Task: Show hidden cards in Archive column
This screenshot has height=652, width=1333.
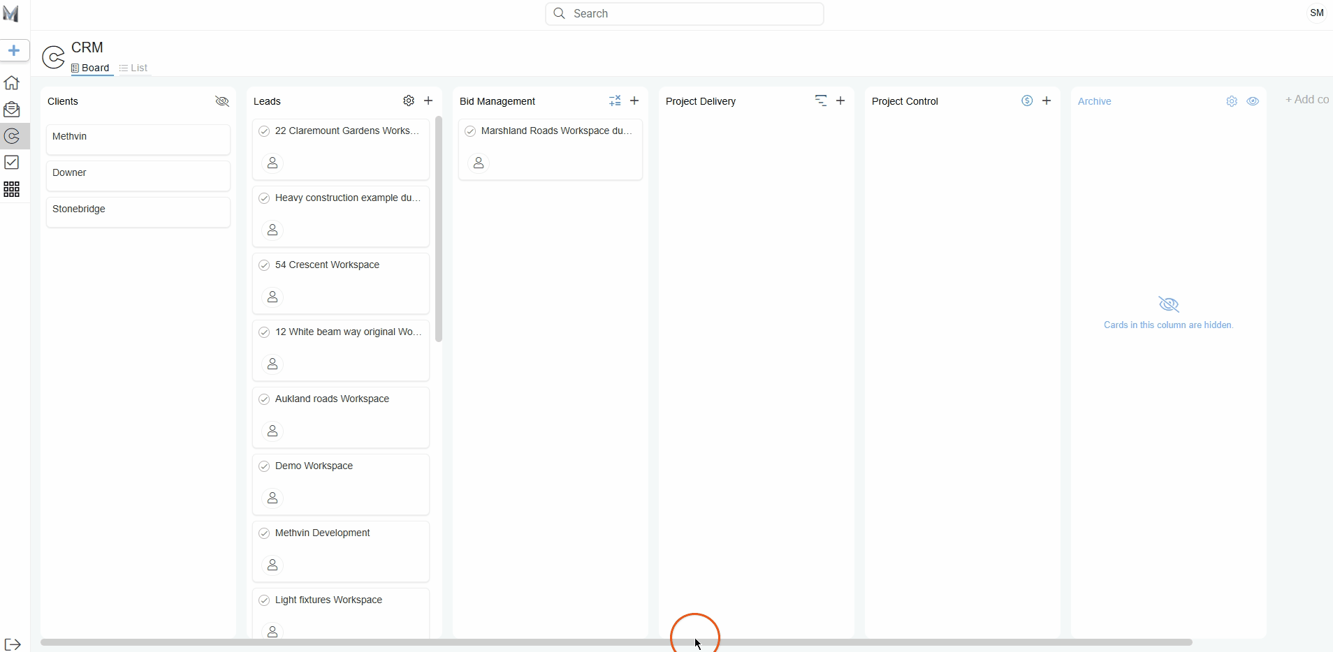Action: coord(1253,101)
